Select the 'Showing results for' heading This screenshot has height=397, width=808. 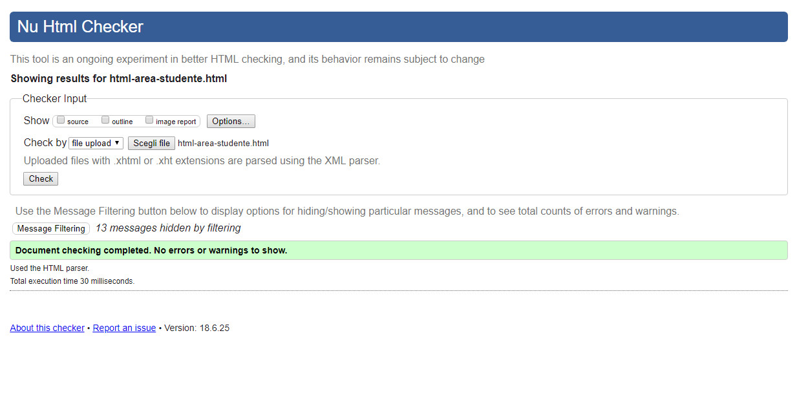[x=119, y=79]
